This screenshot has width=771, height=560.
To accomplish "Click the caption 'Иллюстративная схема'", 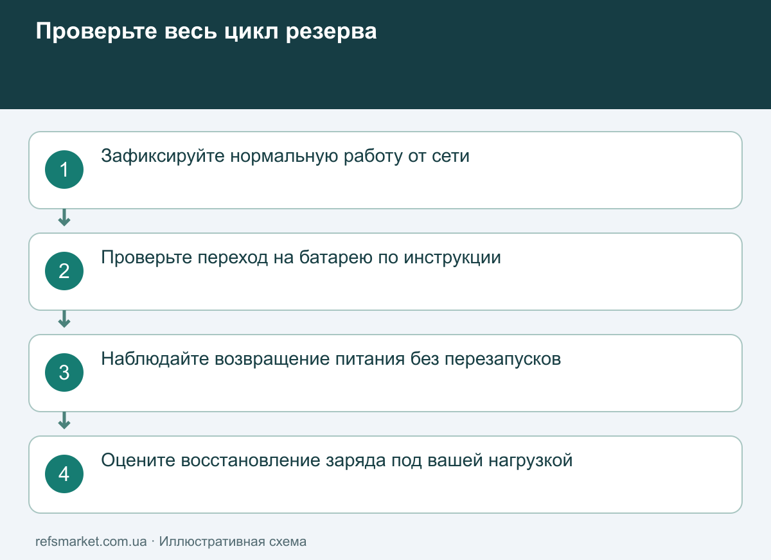I will (233, 541).
